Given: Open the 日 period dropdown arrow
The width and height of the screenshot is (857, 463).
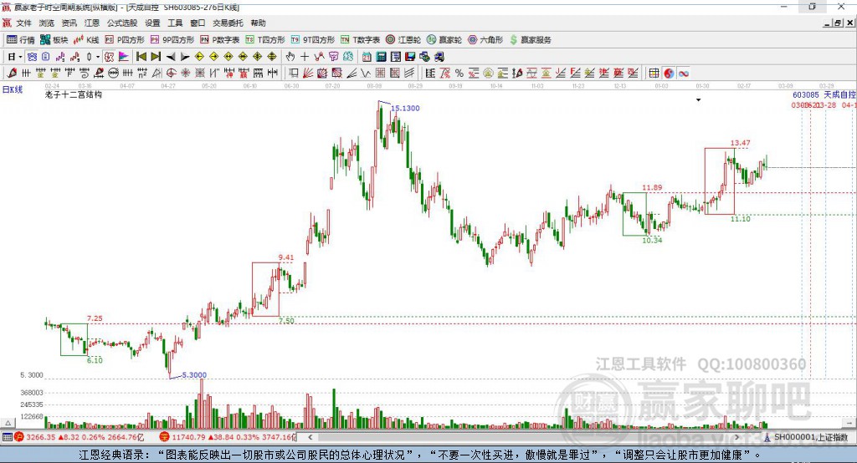Looking at the screenshot, I should point(20,57).
